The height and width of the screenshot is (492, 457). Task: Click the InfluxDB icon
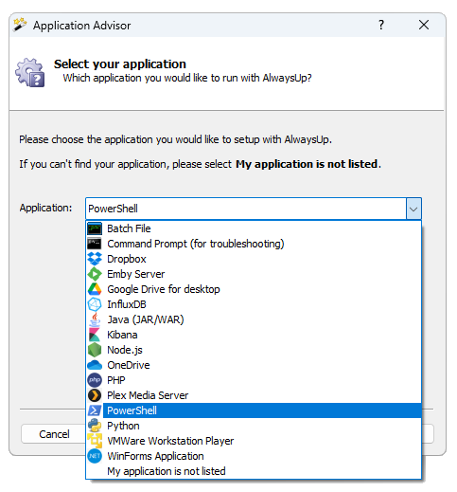[x=95, y=304]
